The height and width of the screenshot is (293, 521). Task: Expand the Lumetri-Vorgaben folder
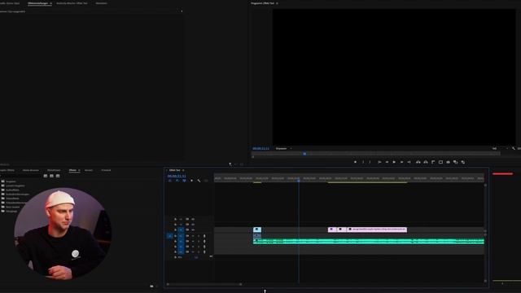13,186
